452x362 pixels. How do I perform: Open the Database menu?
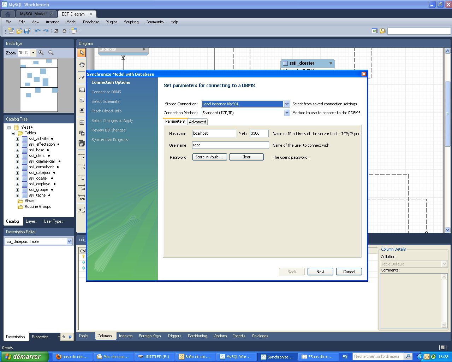(x=91, y=22)
